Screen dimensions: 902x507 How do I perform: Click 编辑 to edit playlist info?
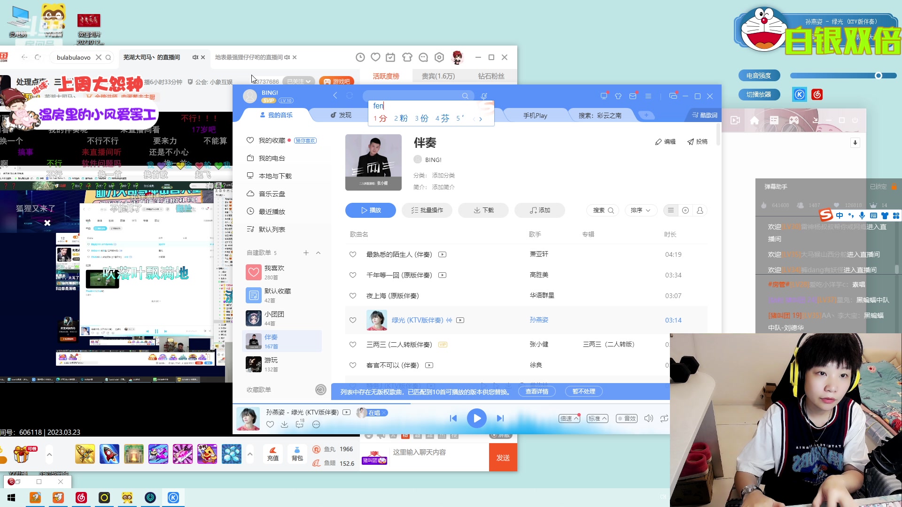point(665,142)
